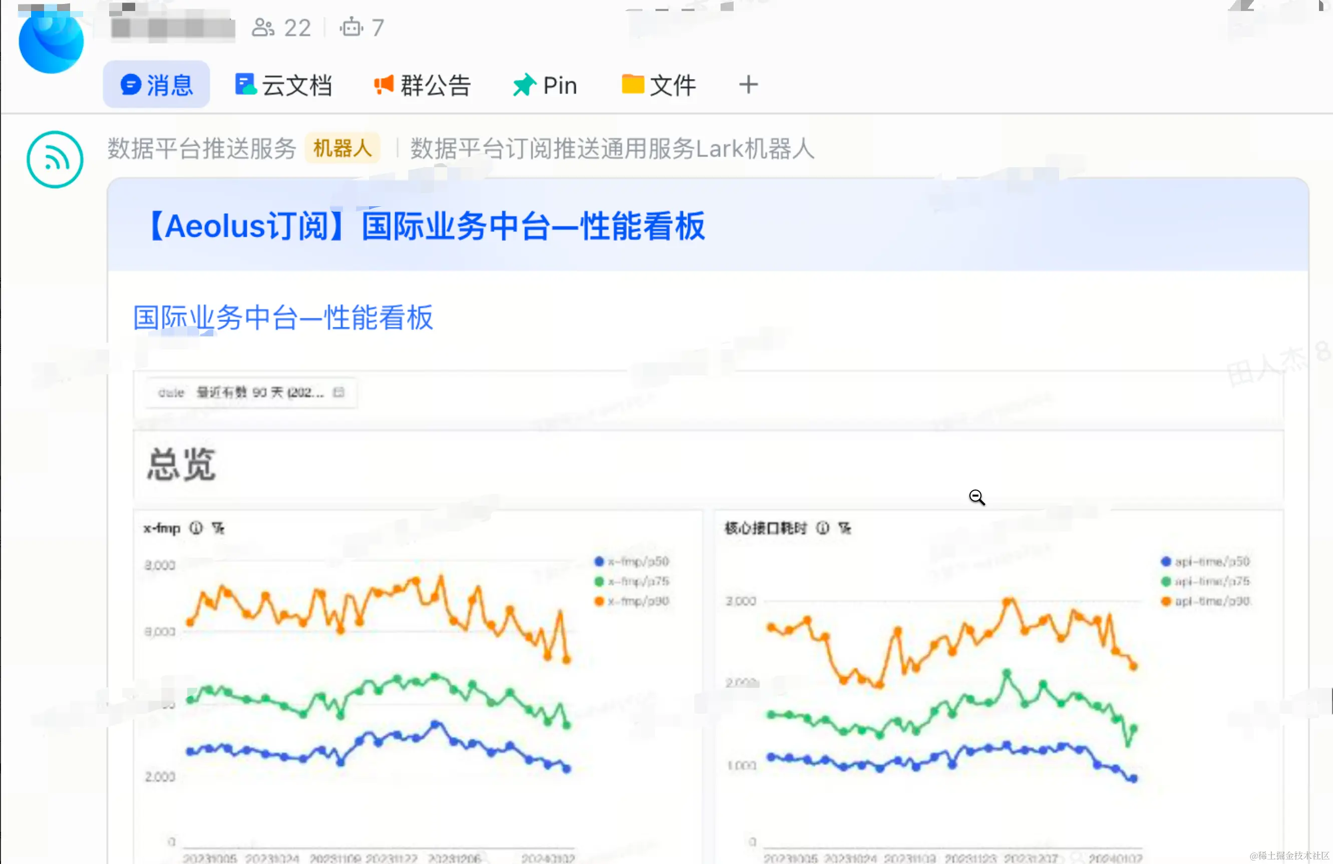Screen dimensions: 1333x864
Task: Switch to the 云文档 tab
Action: point(283,85)
